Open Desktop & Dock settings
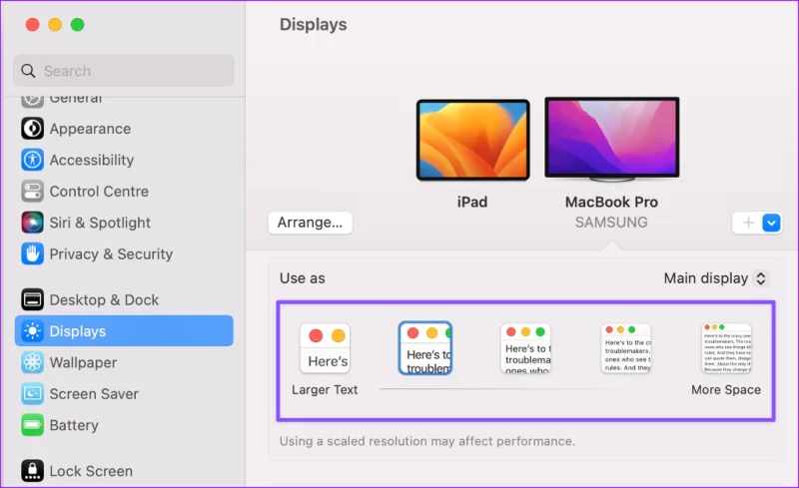 tap(124, 299)
